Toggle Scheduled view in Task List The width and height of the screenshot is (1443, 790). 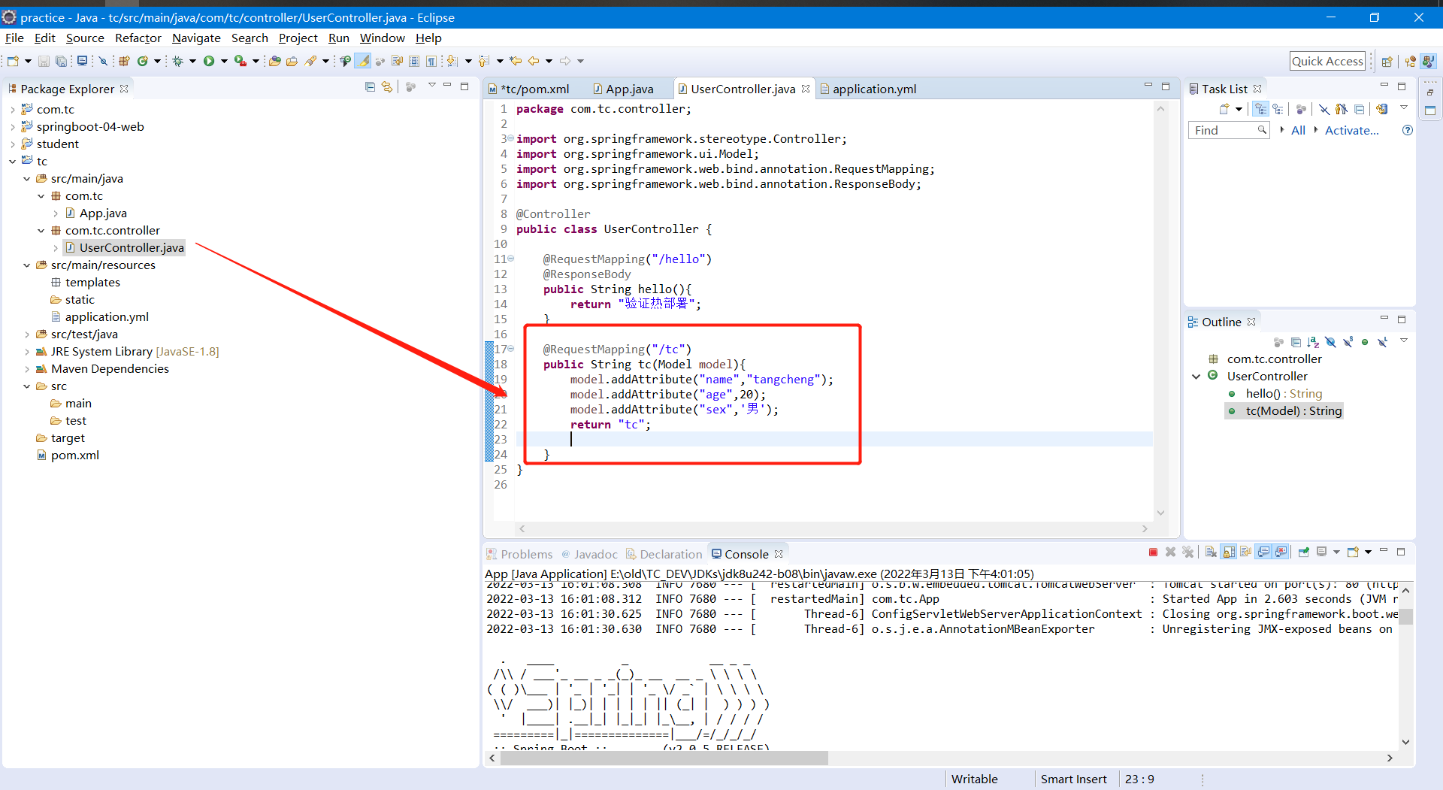tap(1278, 109)
